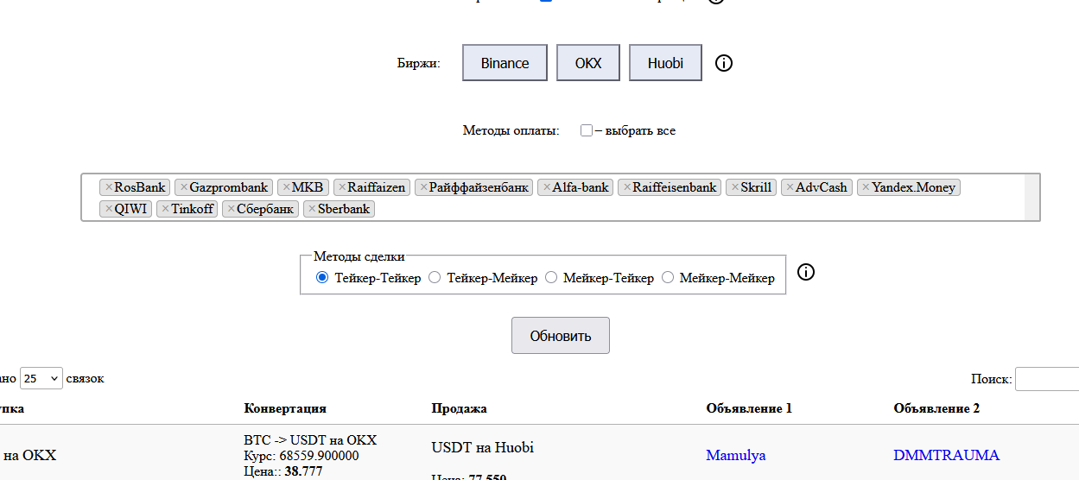Image resolution: width=1079 pixels, height=480 pixels.
Task: Toggle the OKX exchange button
Action: pos(587,63)
